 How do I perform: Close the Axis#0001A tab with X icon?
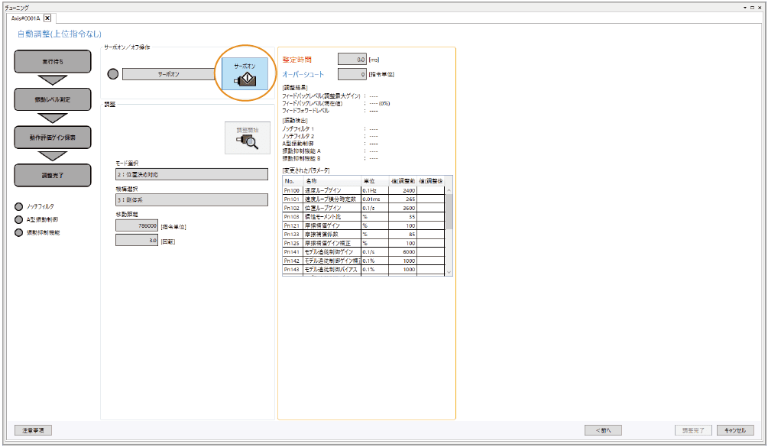point(47,18)
